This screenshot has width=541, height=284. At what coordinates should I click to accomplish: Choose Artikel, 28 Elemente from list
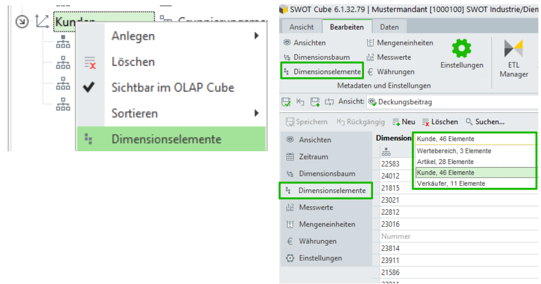[x=445, y=162]
